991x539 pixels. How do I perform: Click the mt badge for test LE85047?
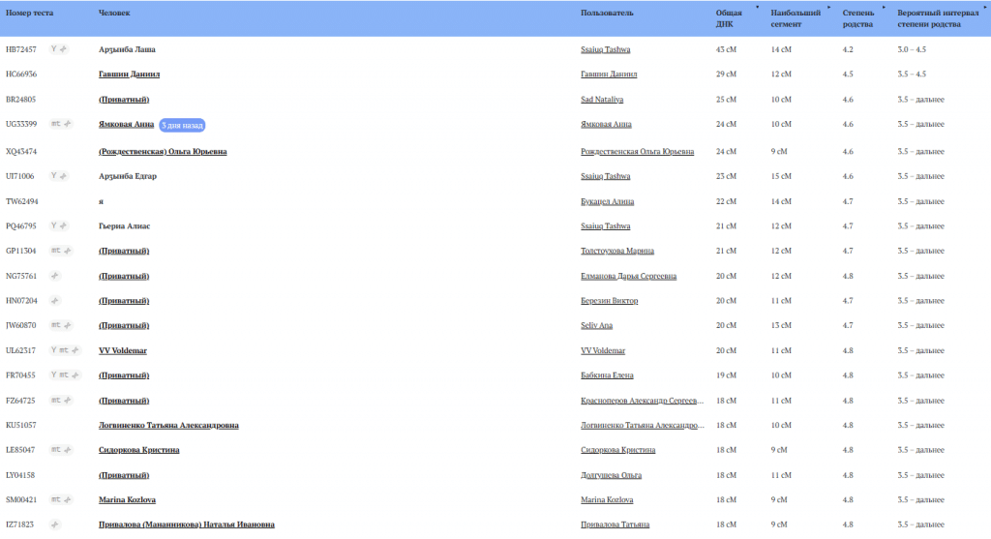pyautogui.click(x=56, y=450)
